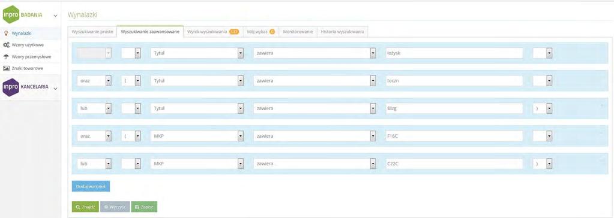This screenshot has height=218, width=614.
Task: Open the Tytuł field dropdown in first row
Action: tap(241, 53)
